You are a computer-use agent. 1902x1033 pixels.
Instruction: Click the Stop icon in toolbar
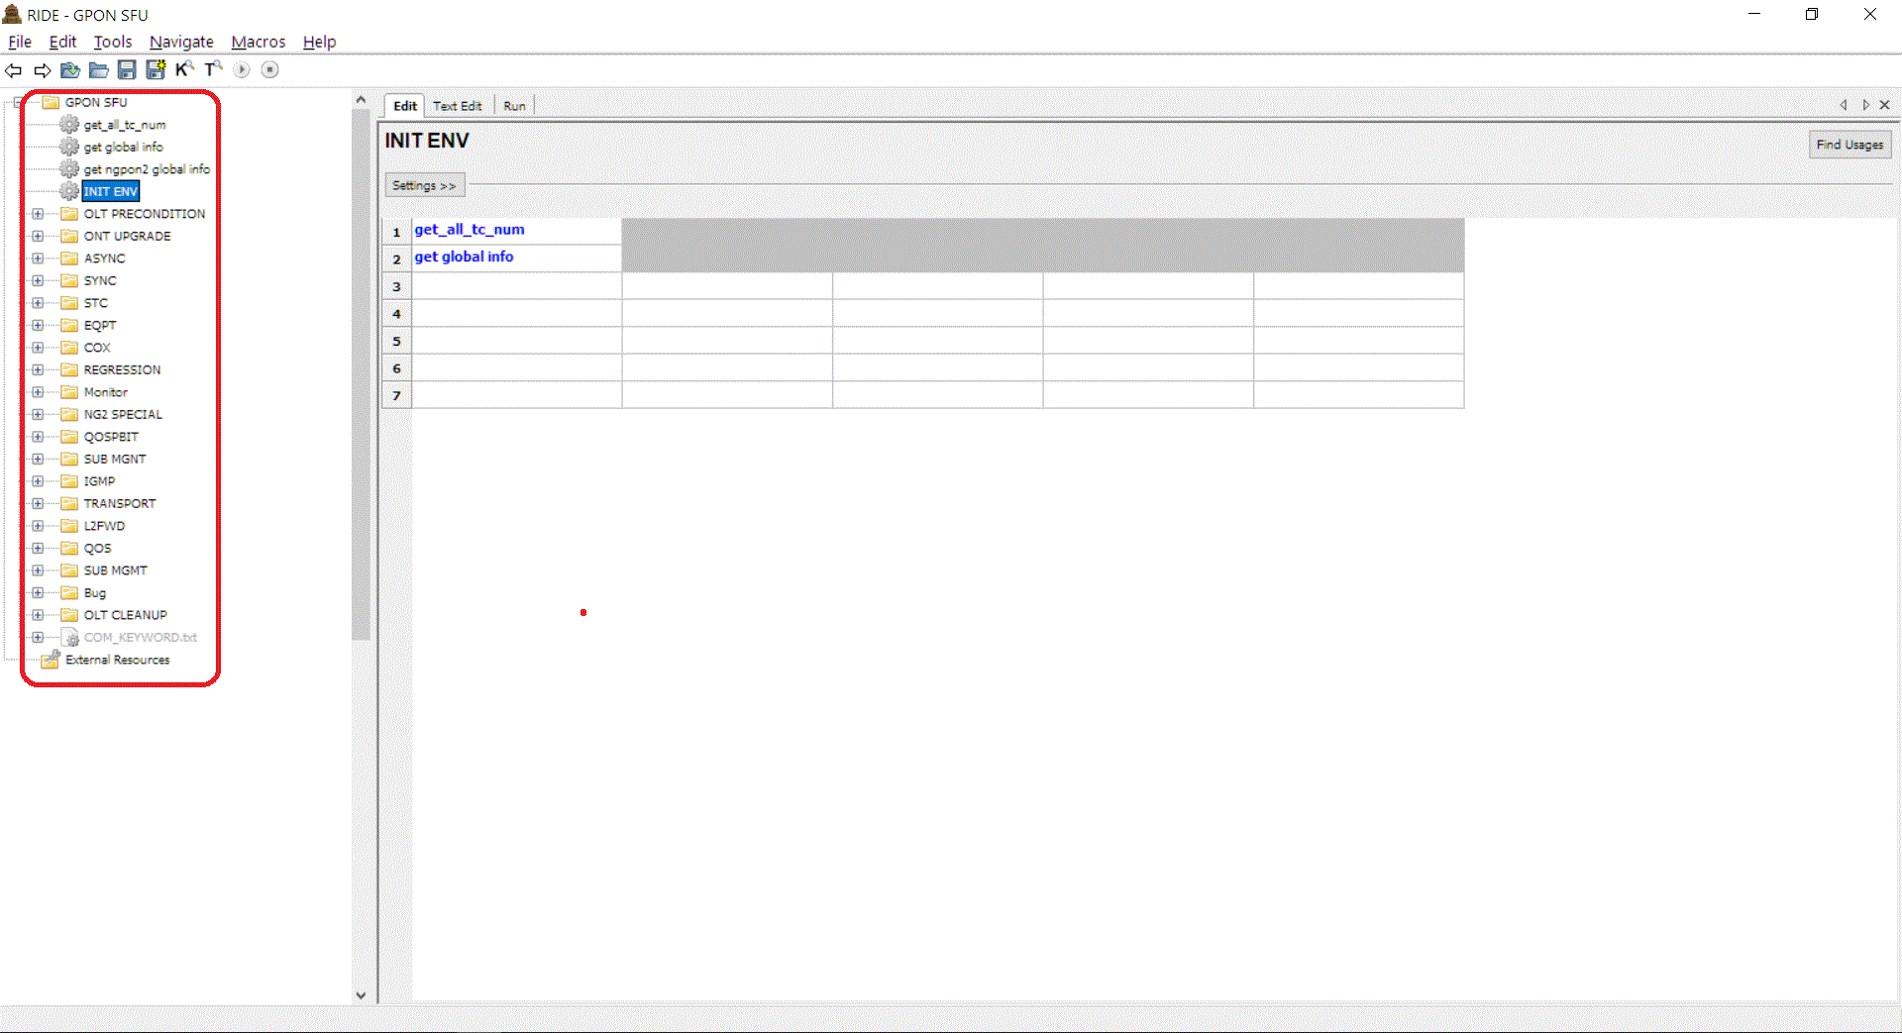270,70
